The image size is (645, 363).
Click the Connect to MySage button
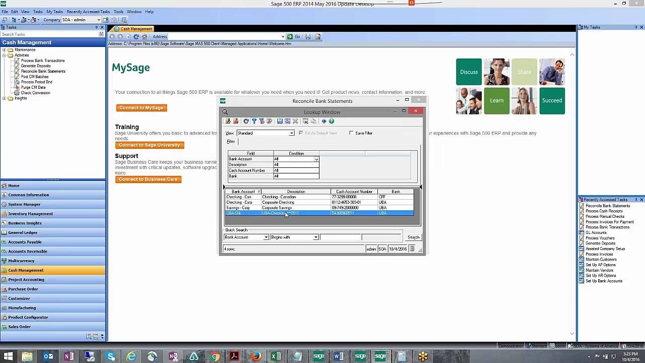[141, 108]
